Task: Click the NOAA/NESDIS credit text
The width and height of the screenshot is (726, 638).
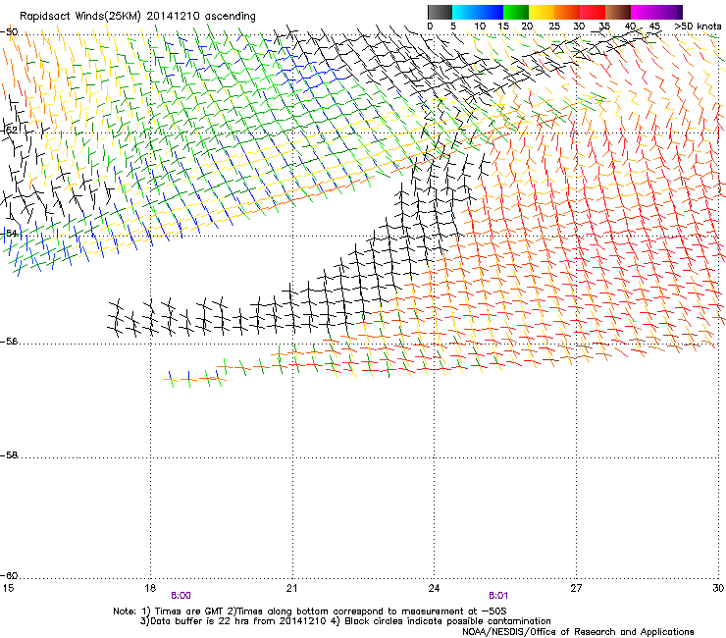Action: tap(578, 632)
